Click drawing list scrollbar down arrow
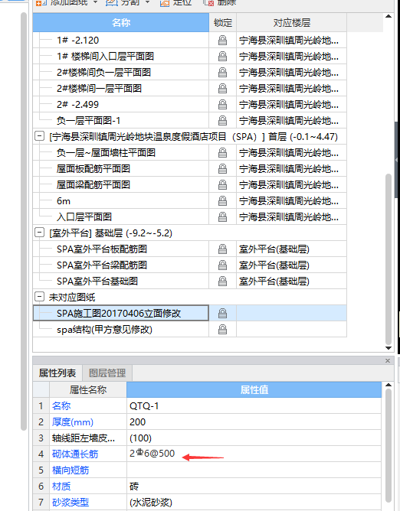400x511 pixels. (x=389, y=348)
